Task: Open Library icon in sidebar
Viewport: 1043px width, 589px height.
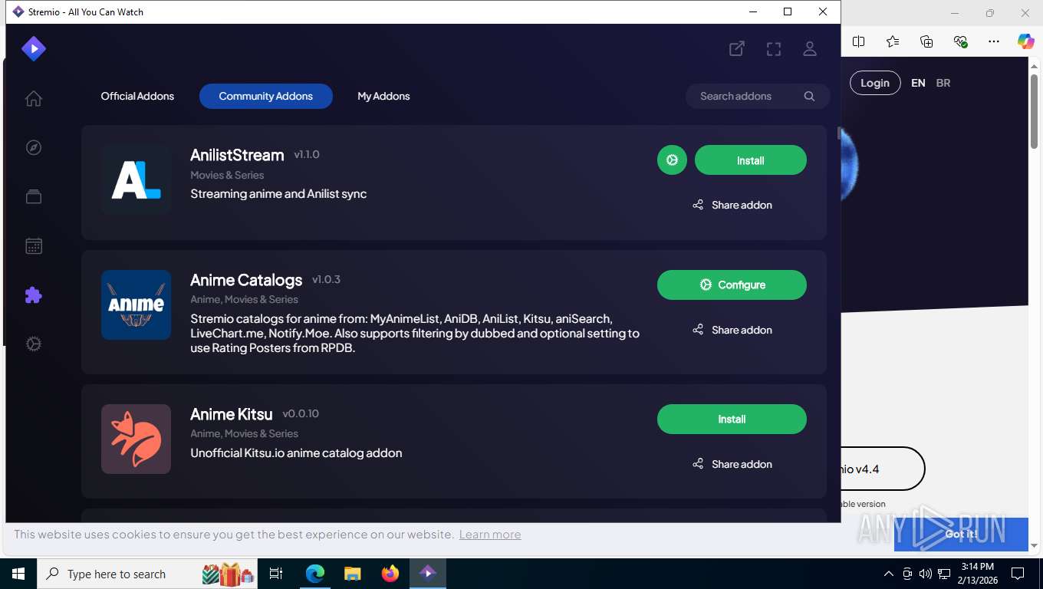Action: 33,196
